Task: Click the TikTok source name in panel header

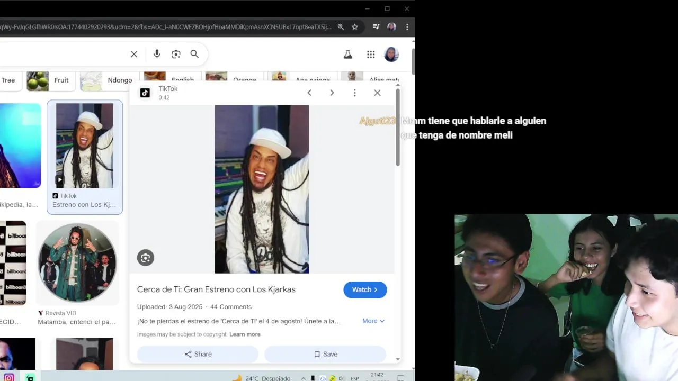Action: click(168, 89)
